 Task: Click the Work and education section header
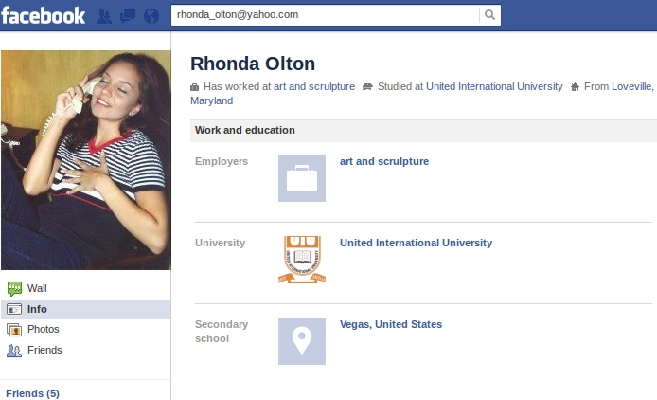(423, 131)
